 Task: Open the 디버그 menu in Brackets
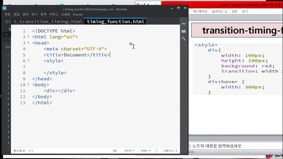coord(54,15)
